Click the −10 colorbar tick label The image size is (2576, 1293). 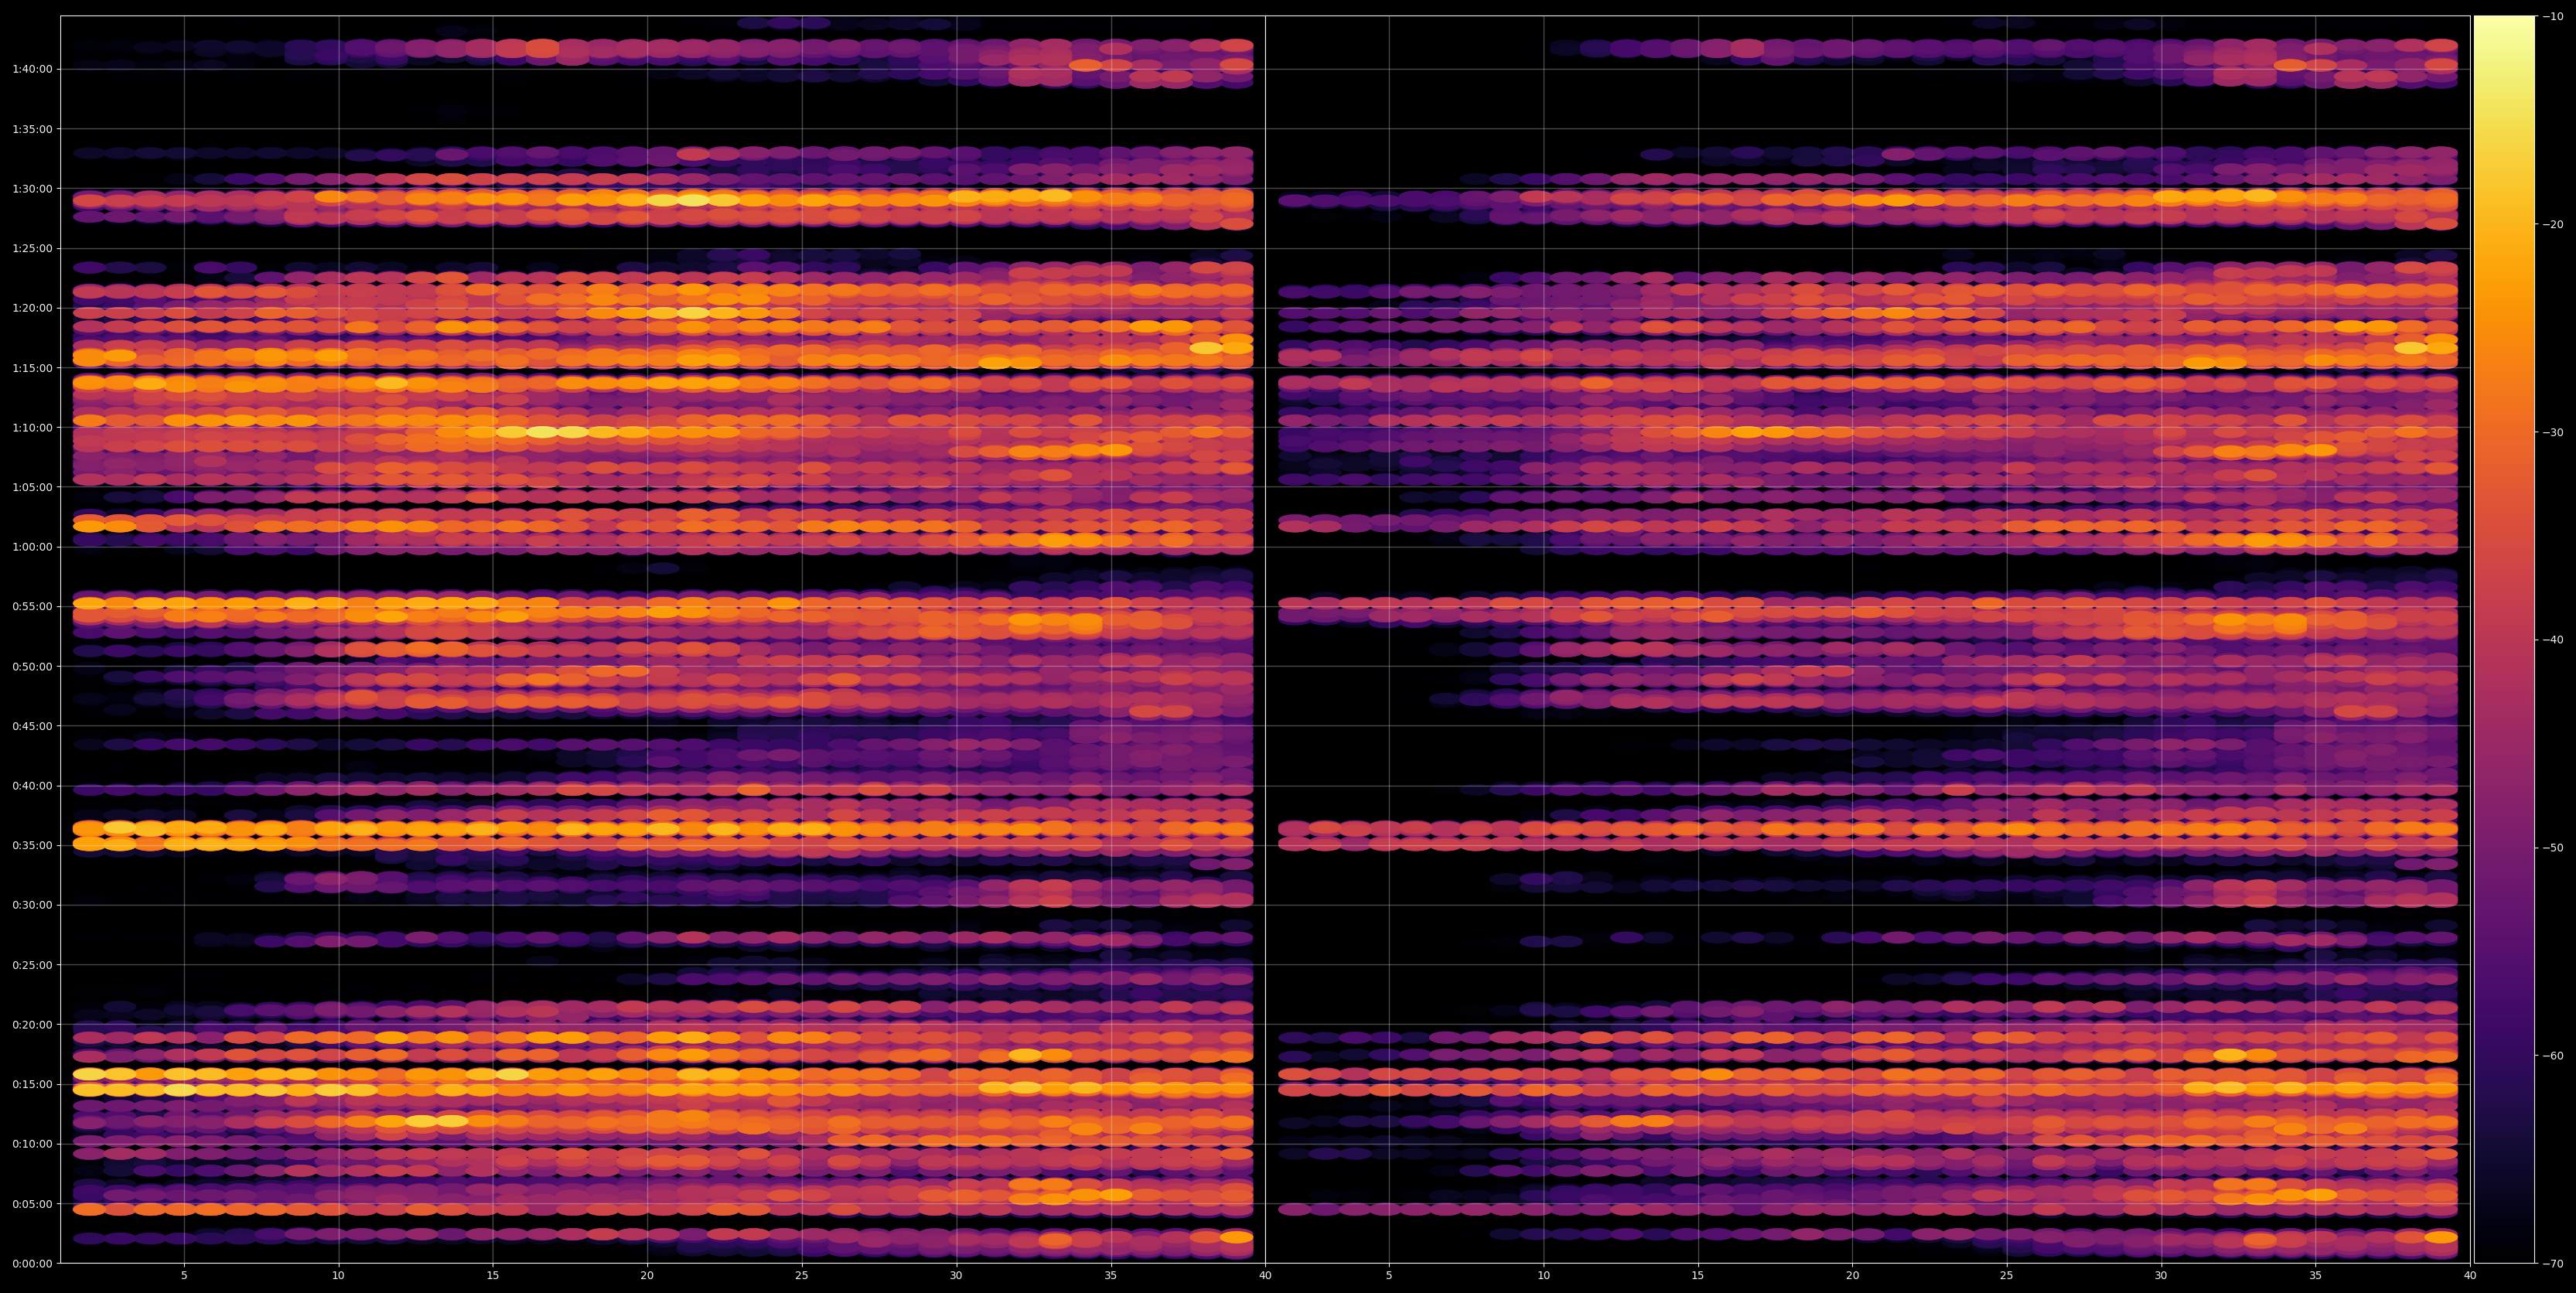2553,16
